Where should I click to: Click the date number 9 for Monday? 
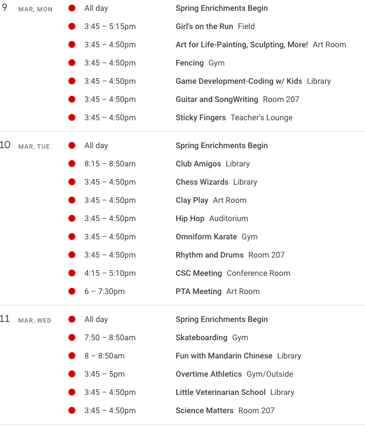coord(5,9)
